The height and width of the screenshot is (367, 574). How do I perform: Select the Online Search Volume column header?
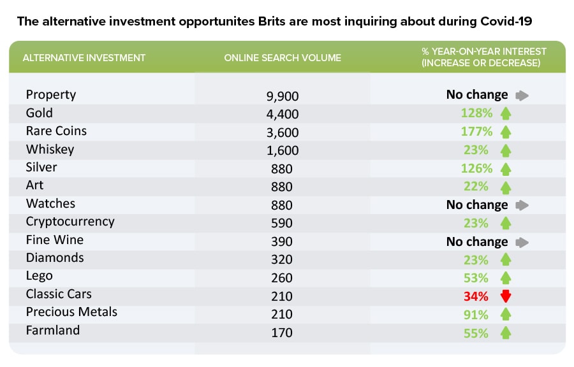[283, 58]
